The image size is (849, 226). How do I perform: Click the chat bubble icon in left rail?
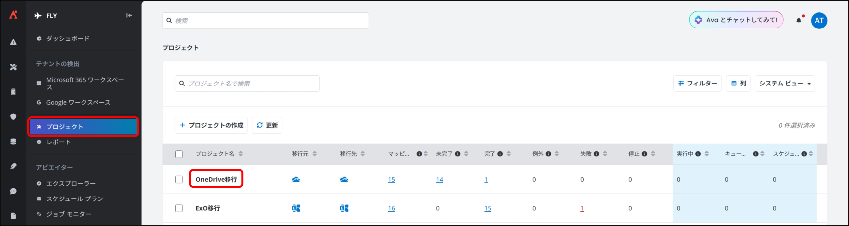[x=13, y=191]
